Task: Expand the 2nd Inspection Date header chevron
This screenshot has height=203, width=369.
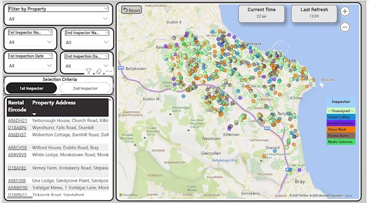Action: (107, 56)
